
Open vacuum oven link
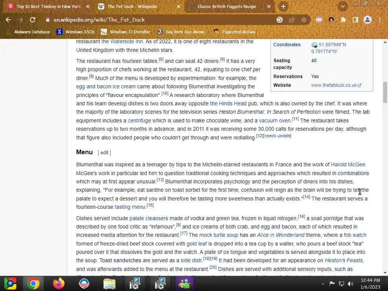pos(275,121)
